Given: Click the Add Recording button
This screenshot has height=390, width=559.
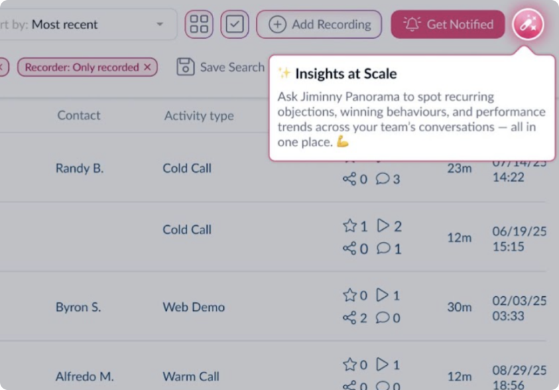Looking at the screenshot, I should (x=319, y=24).
